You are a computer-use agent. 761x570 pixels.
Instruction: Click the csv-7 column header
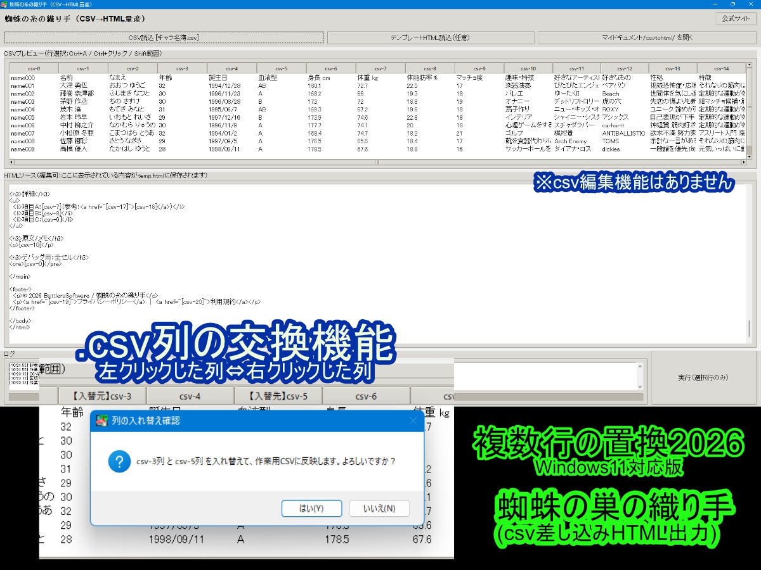click(380, 68)
